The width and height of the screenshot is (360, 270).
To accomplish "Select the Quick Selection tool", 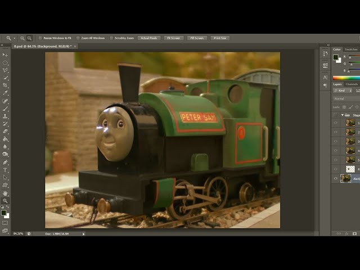I will (5, 78).
